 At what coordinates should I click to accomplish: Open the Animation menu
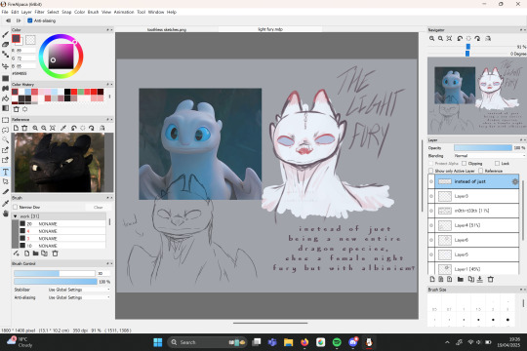coord(124,12)
